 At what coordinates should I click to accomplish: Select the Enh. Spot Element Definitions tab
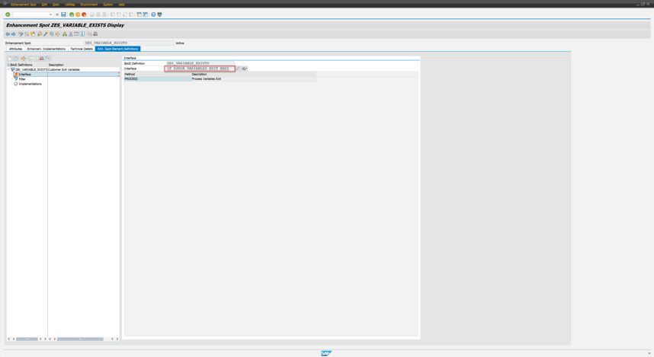[x=117, y=49]
